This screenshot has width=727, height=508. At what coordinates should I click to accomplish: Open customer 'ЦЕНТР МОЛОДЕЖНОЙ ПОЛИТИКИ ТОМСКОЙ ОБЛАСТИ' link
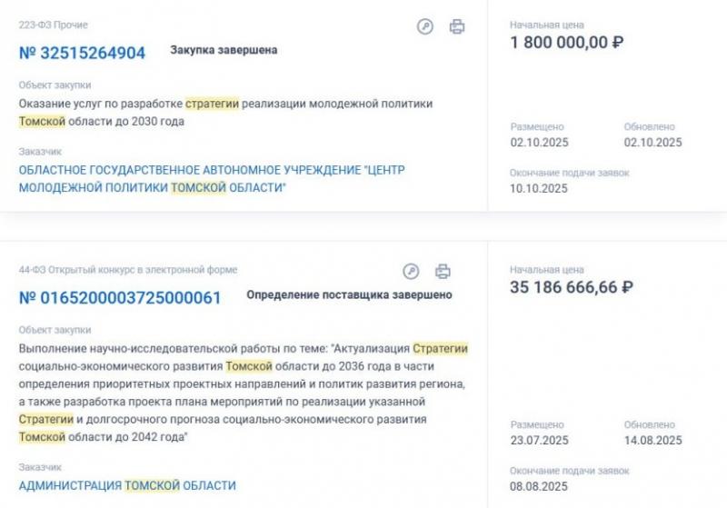tap(212, 178)
